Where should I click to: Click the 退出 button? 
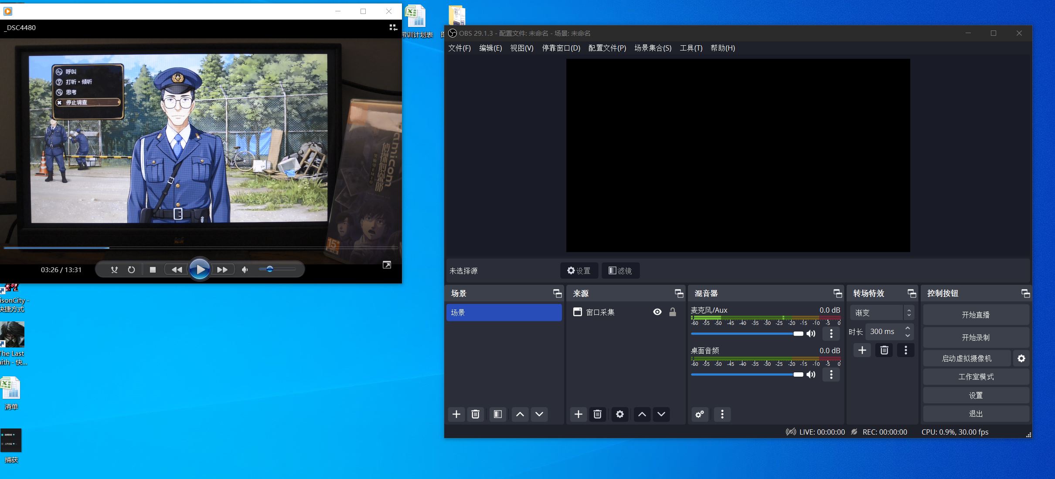click(x=976, y=414)
